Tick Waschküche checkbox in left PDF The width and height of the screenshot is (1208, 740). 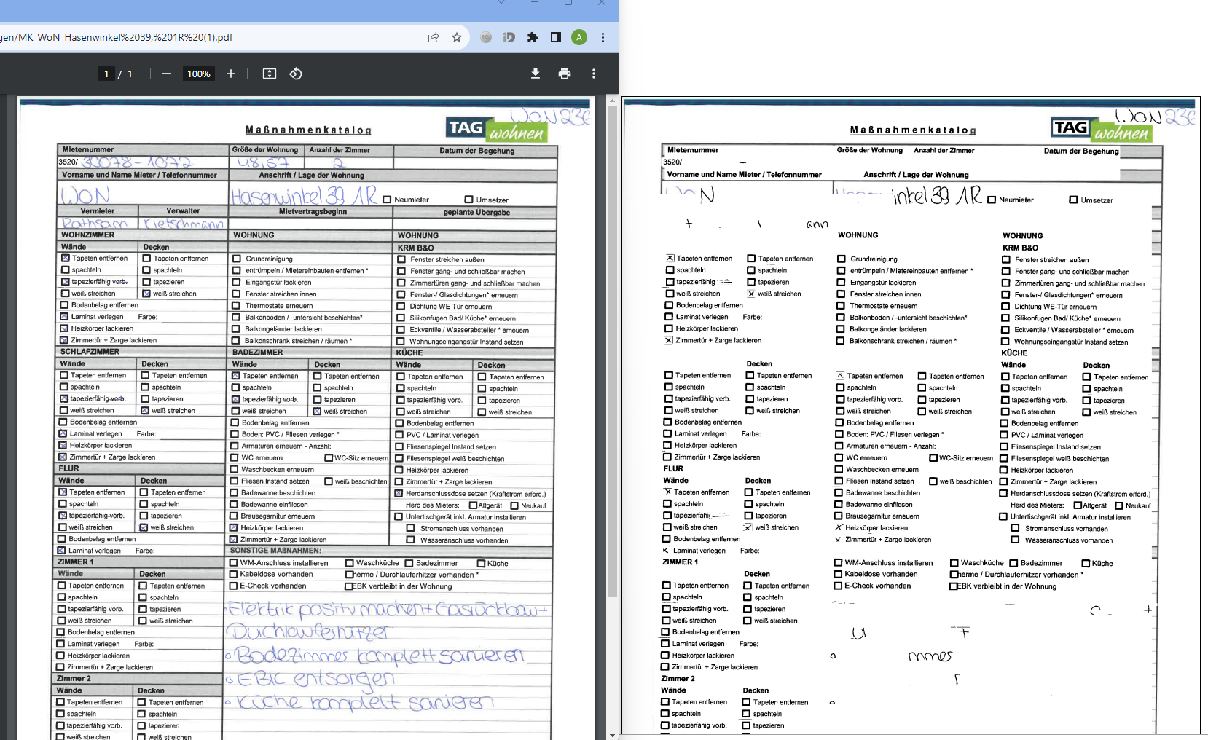350,563
